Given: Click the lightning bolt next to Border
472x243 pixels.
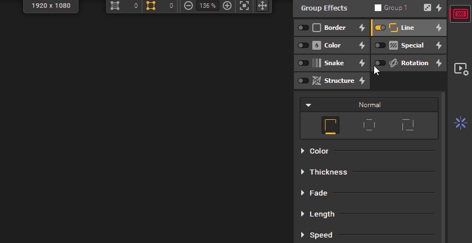Looking at the screenshot, I should [362, 28].
